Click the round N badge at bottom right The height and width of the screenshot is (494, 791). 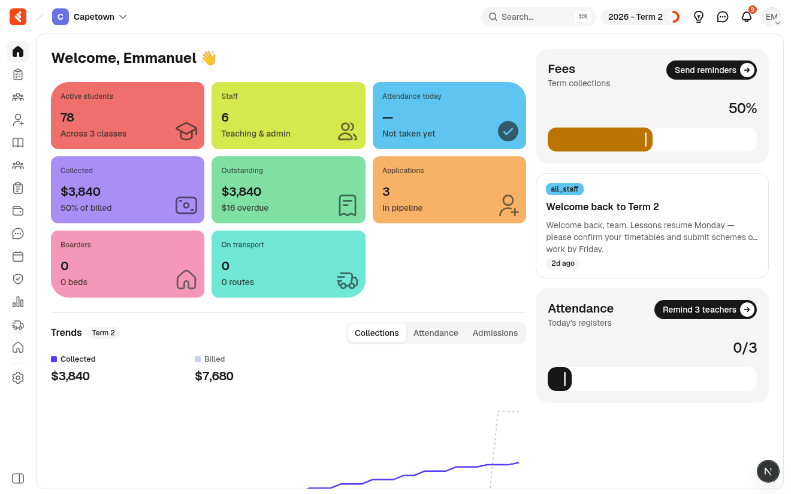[x=768, y=471]
